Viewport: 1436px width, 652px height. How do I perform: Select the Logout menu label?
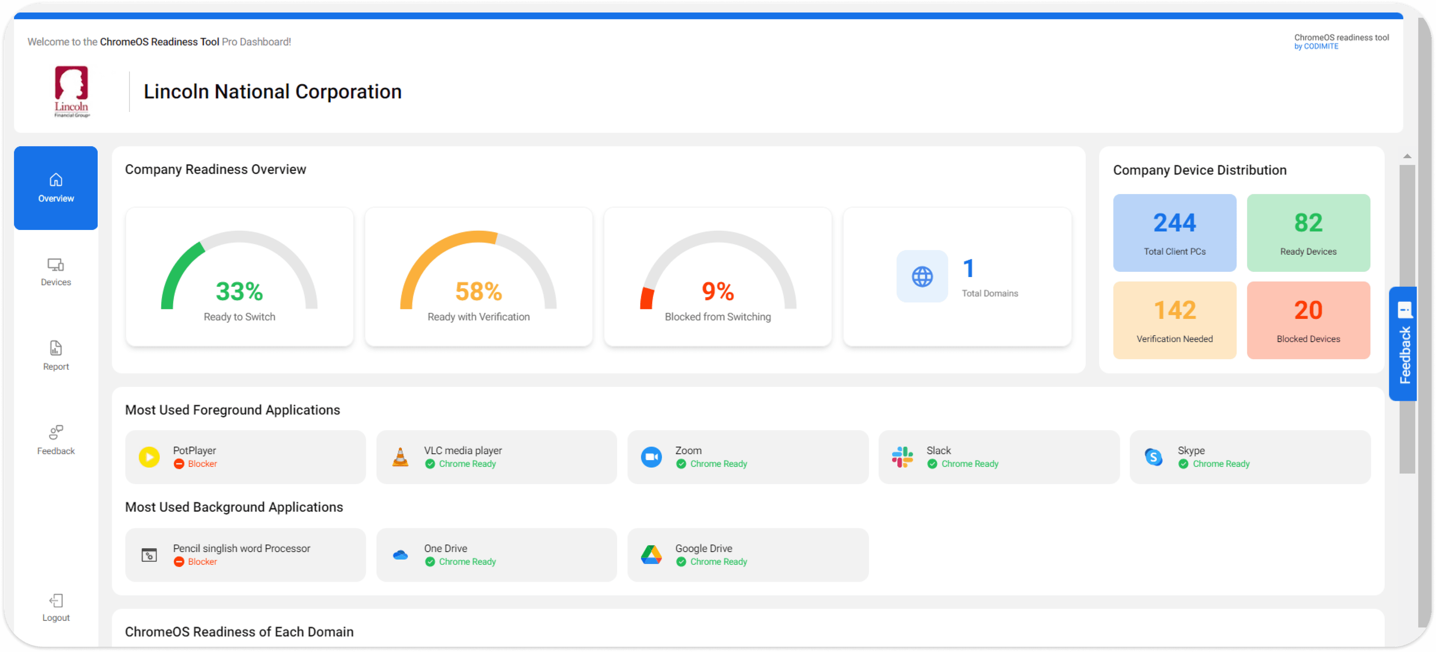tap(56, 618)
